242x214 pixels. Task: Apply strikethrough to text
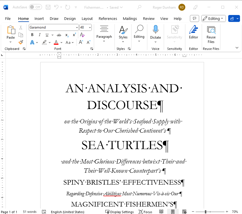(59, 35)
